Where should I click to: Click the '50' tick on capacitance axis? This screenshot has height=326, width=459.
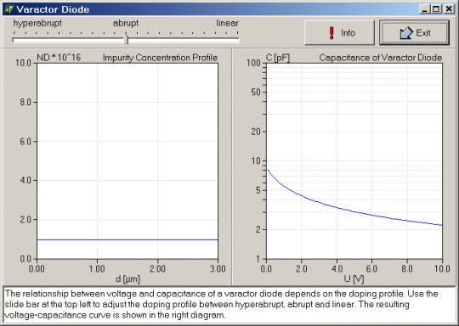tap(256, 92)
